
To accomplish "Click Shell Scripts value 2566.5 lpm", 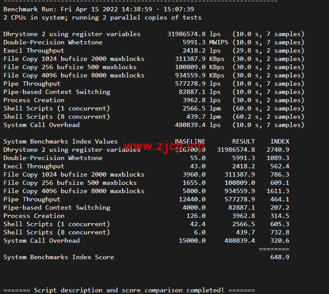I will point(201,109).
